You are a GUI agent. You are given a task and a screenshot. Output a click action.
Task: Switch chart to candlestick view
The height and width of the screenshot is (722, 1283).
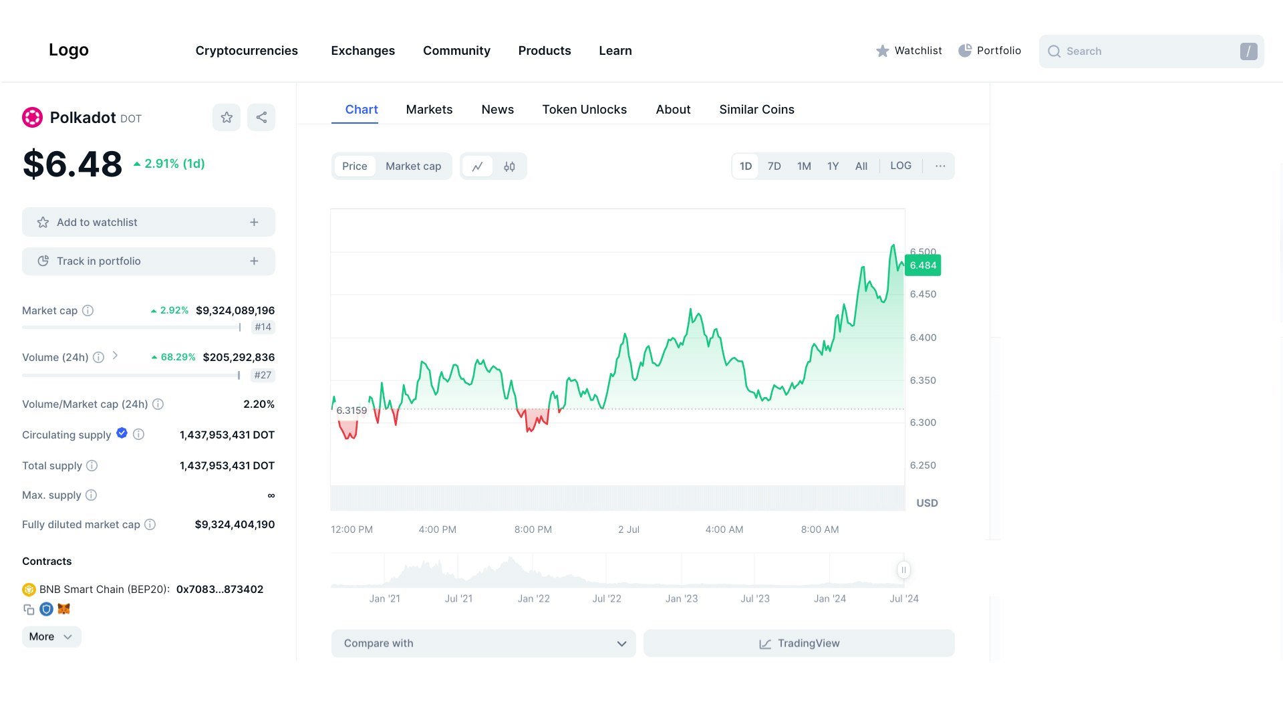pyautogui.click(x=509, y=166)
